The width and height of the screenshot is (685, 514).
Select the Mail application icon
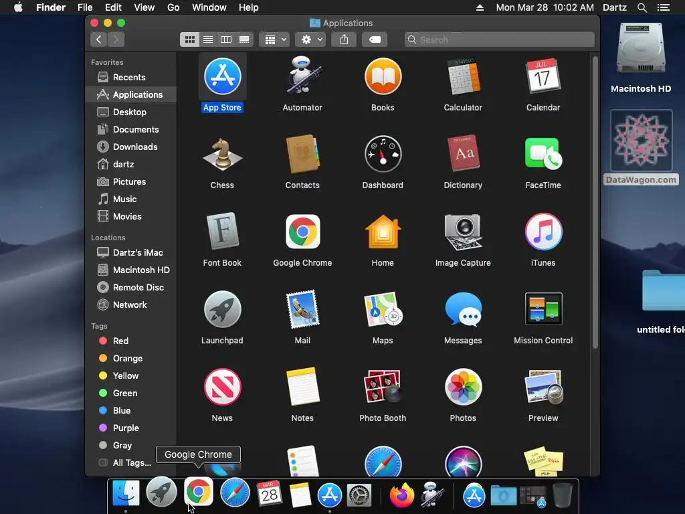tap(302, 309)
